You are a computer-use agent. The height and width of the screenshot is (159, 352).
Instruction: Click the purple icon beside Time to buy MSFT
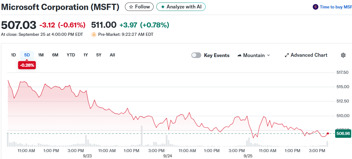tap(316, 7)
